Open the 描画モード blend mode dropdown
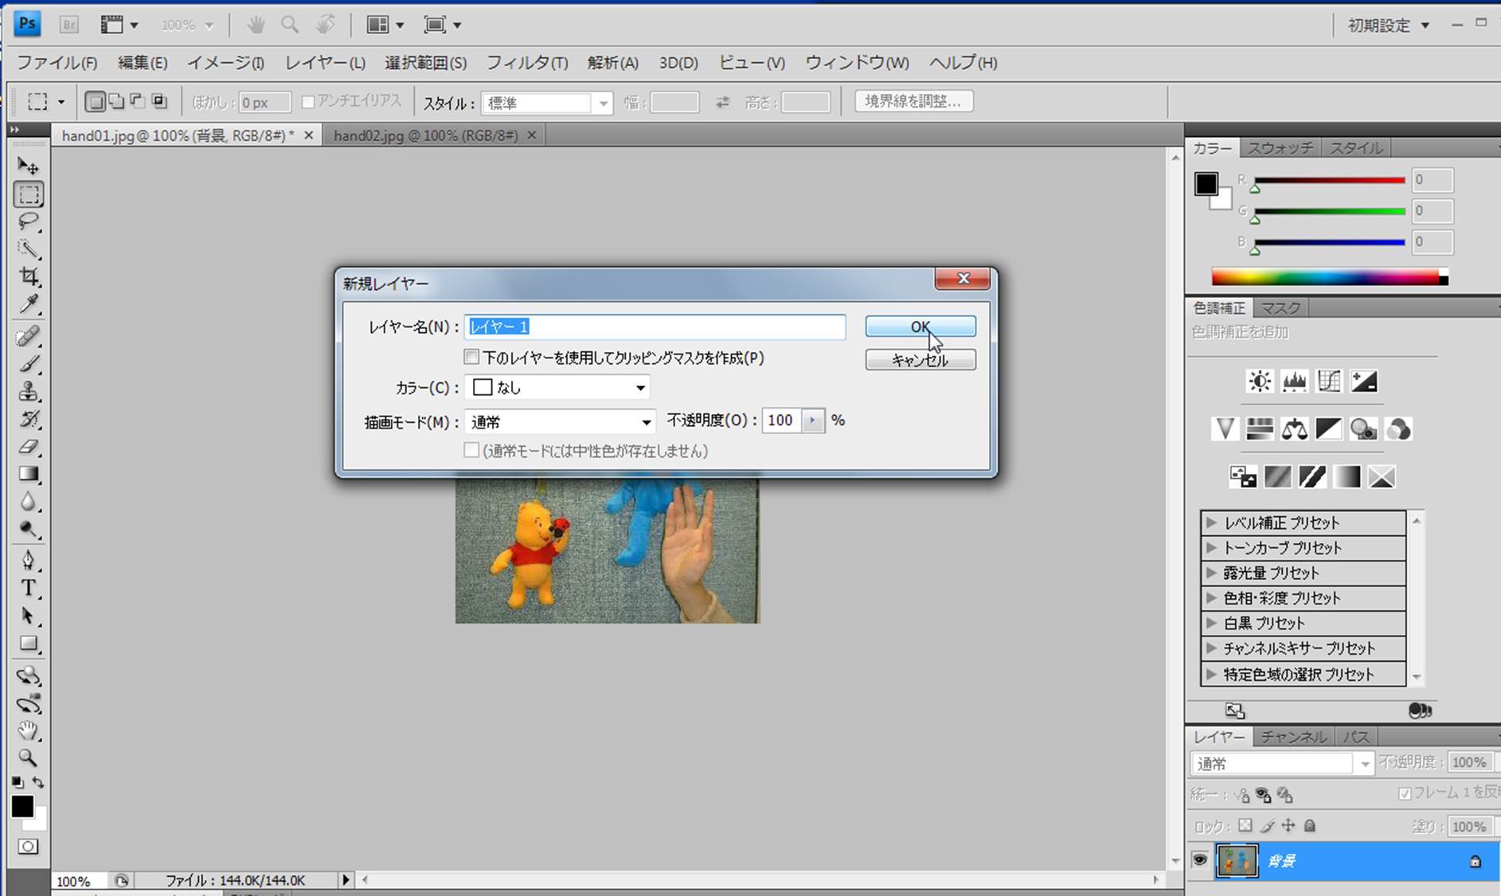Image resolution: width=1501 pixels, height=896 pixels. click(x=560, y=422)
